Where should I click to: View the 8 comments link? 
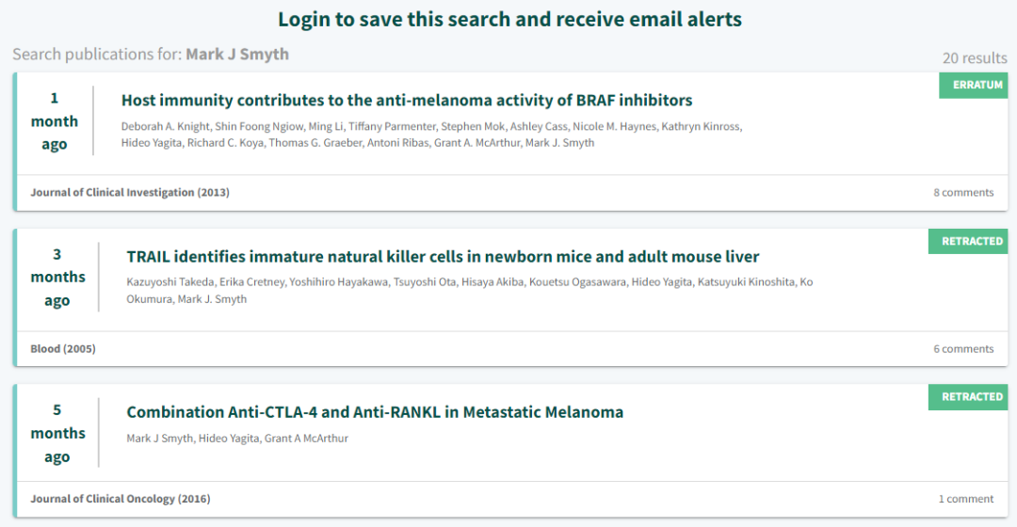(963, 193)
